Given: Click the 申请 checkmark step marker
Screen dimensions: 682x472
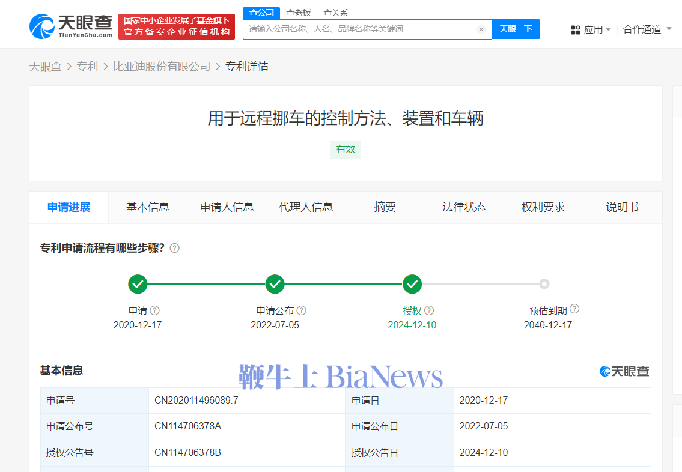Looking at the screenshot, I should pos(138,284).
